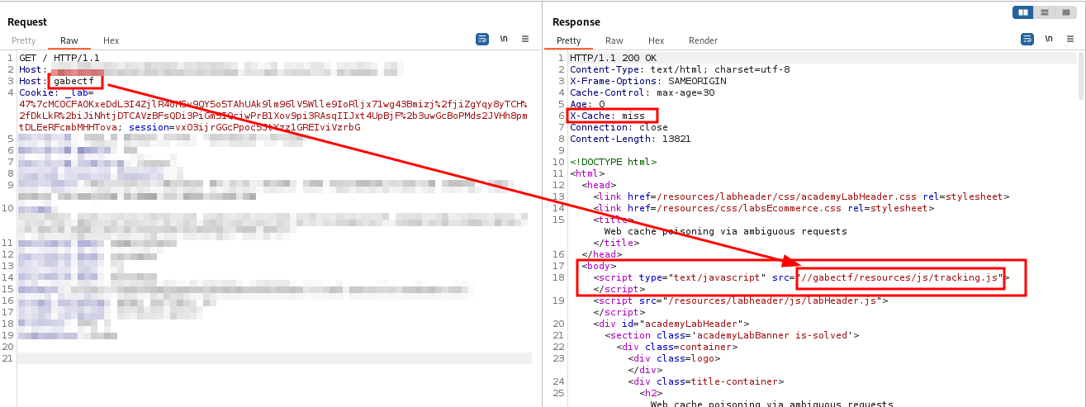Click the X-Cache: miss response header
The width and height of the screenshot is (1086, 407).
(607, 116)
